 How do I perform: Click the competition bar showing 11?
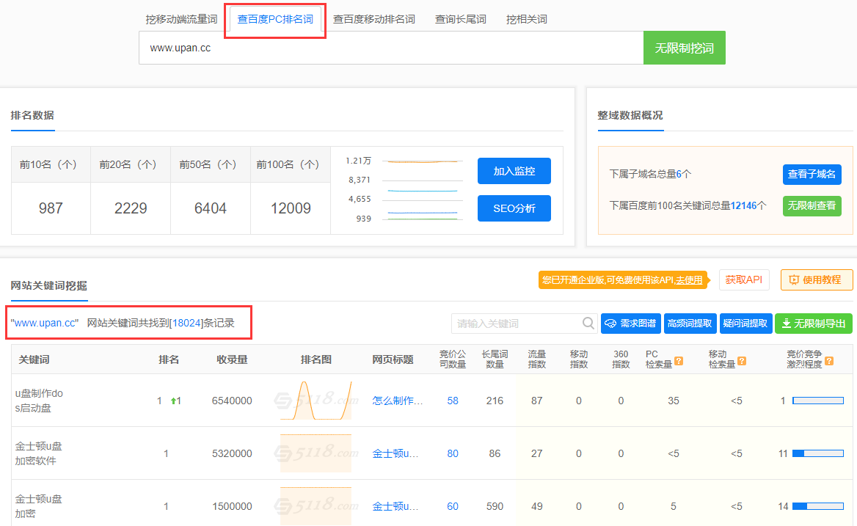point(818,453)
